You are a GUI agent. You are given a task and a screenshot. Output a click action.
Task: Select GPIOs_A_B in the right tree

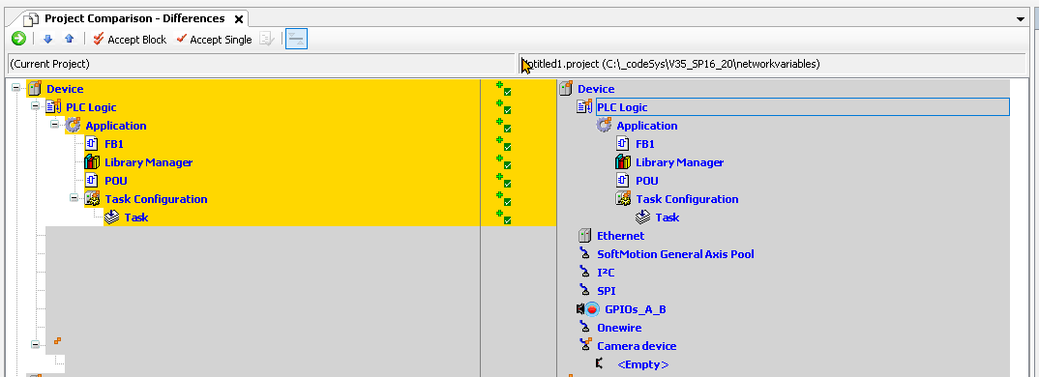point(636,309)
